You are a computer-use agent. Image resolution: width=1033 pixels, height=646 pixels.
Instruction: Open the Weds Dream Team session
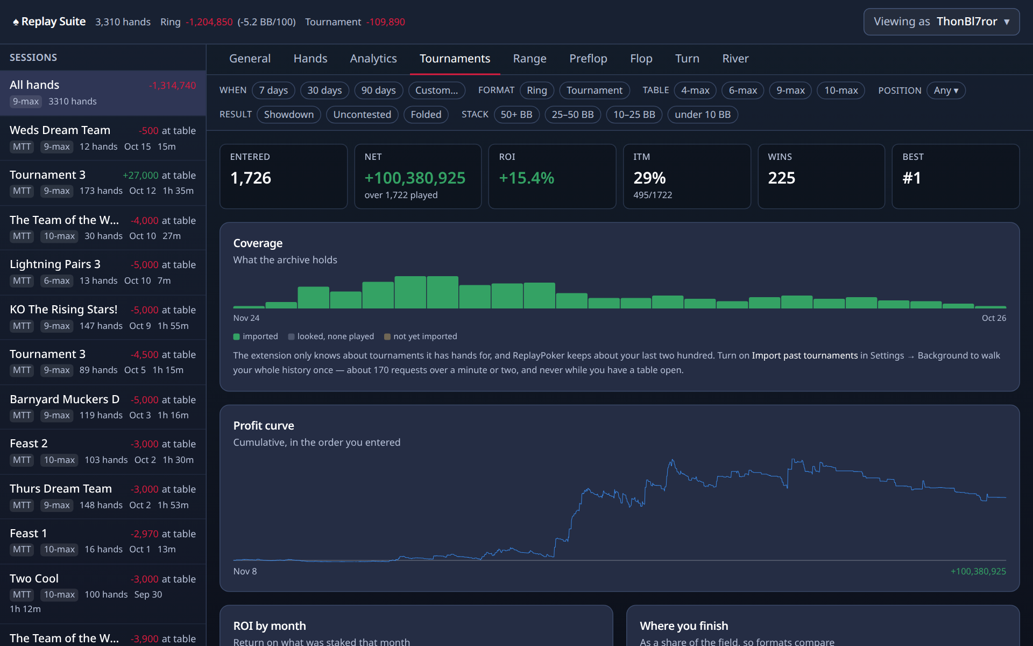pos(103,138)
